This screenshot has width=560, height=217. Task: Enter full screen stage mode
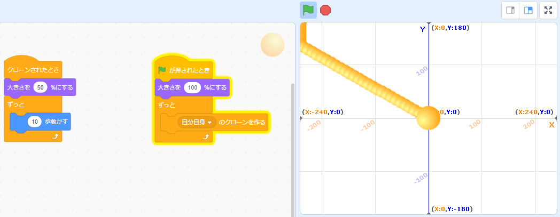pos(548,10)
